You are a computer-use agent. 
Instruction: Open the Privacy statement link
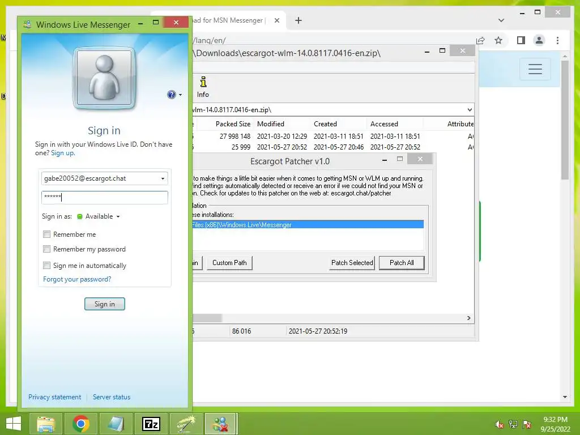[55, 397]
